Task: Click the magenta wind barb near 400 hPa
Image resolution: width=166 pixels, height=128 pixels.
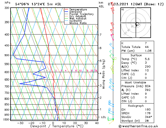Action: [x=112, y=37]
